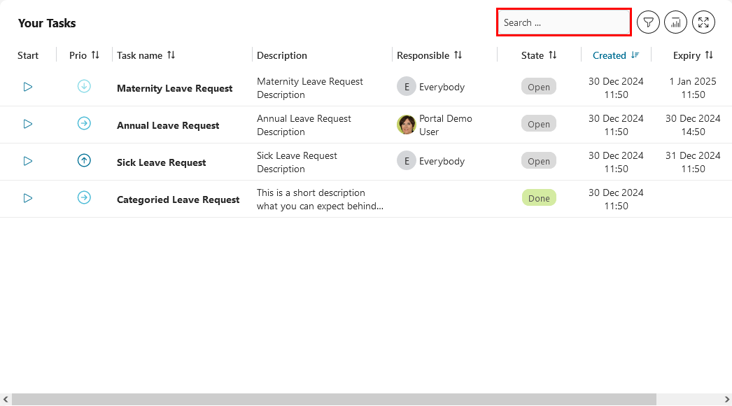Open Sick Leave Request task name
The height and width of the screenshot is (406, 732).
[x=161, y=162]
